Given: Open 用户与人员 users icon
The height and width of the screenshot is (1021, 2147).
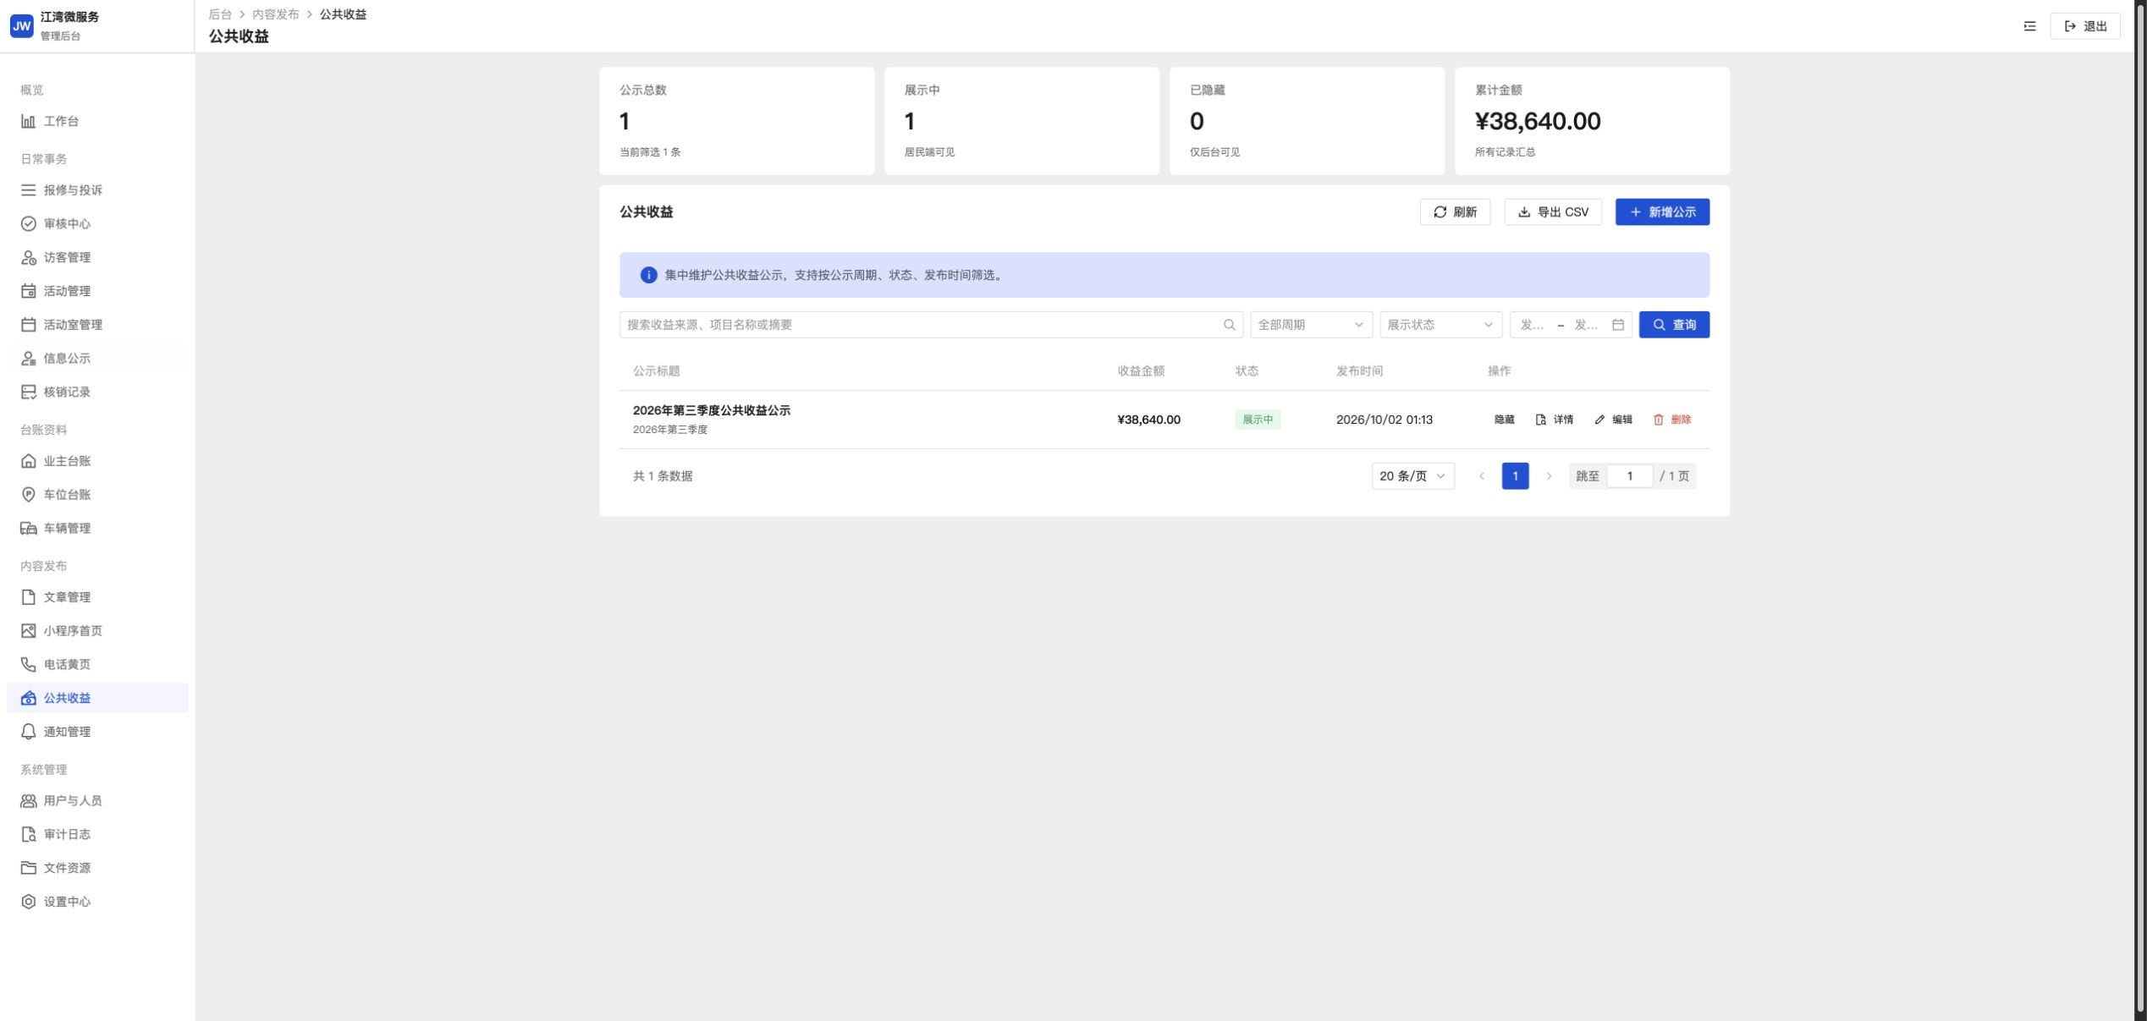Looking at the screenshot, I should 28,801.
